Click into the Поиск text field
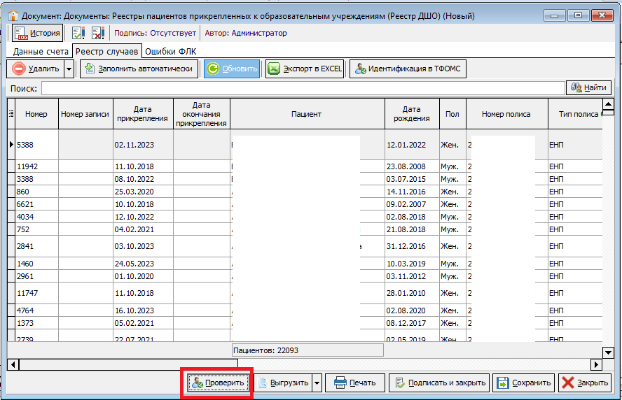The height and width of the screenshot is (400, 622). click(x=303, y=88)
